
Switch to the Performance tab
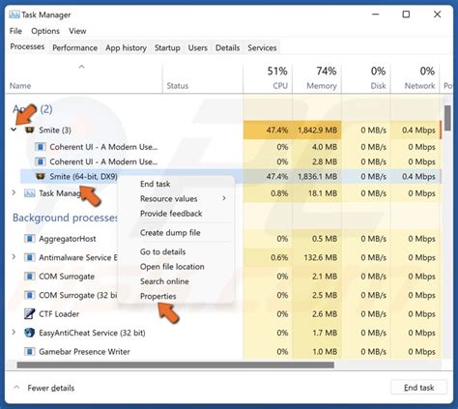[x=74, y=47]
